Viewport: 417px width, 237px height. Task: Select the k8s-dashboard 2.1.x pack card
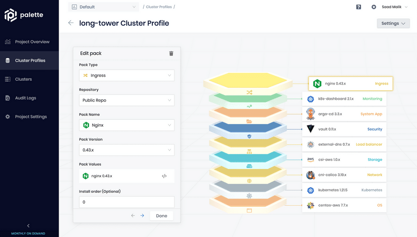coord(344,99)
